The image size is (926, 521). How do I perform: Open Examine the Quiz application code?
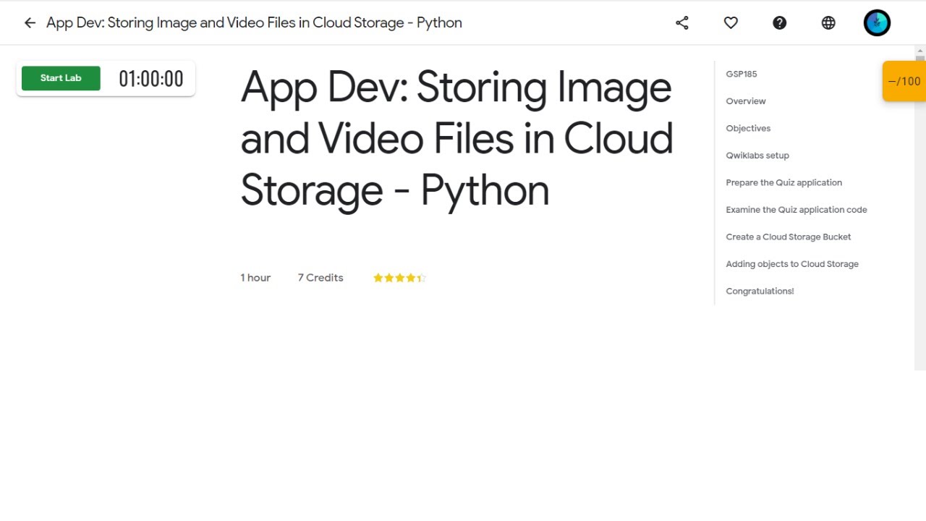point(797,210)
